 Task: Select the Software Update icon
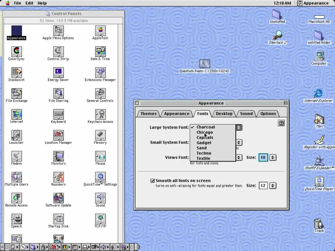point(58,198)
